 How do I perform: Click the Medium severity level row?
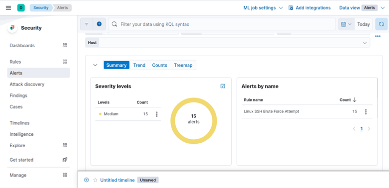coord(128,114)
